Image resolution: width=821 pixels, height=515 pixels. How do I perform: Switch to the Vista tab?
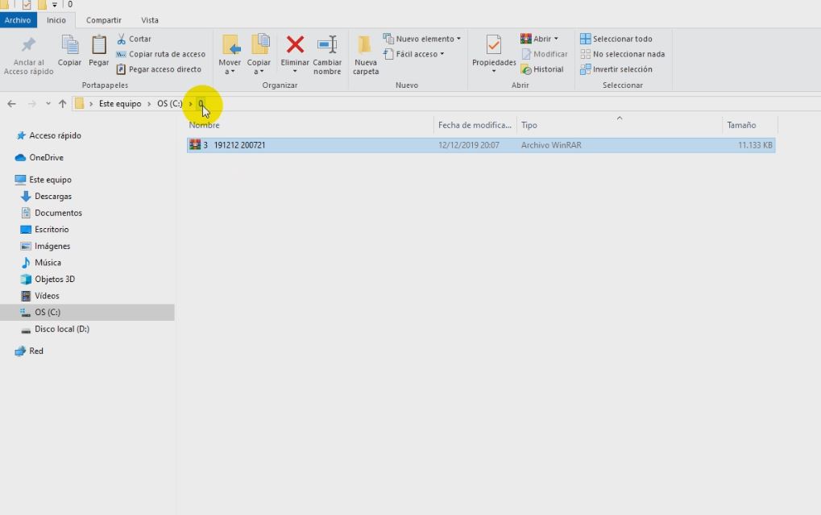149,20
